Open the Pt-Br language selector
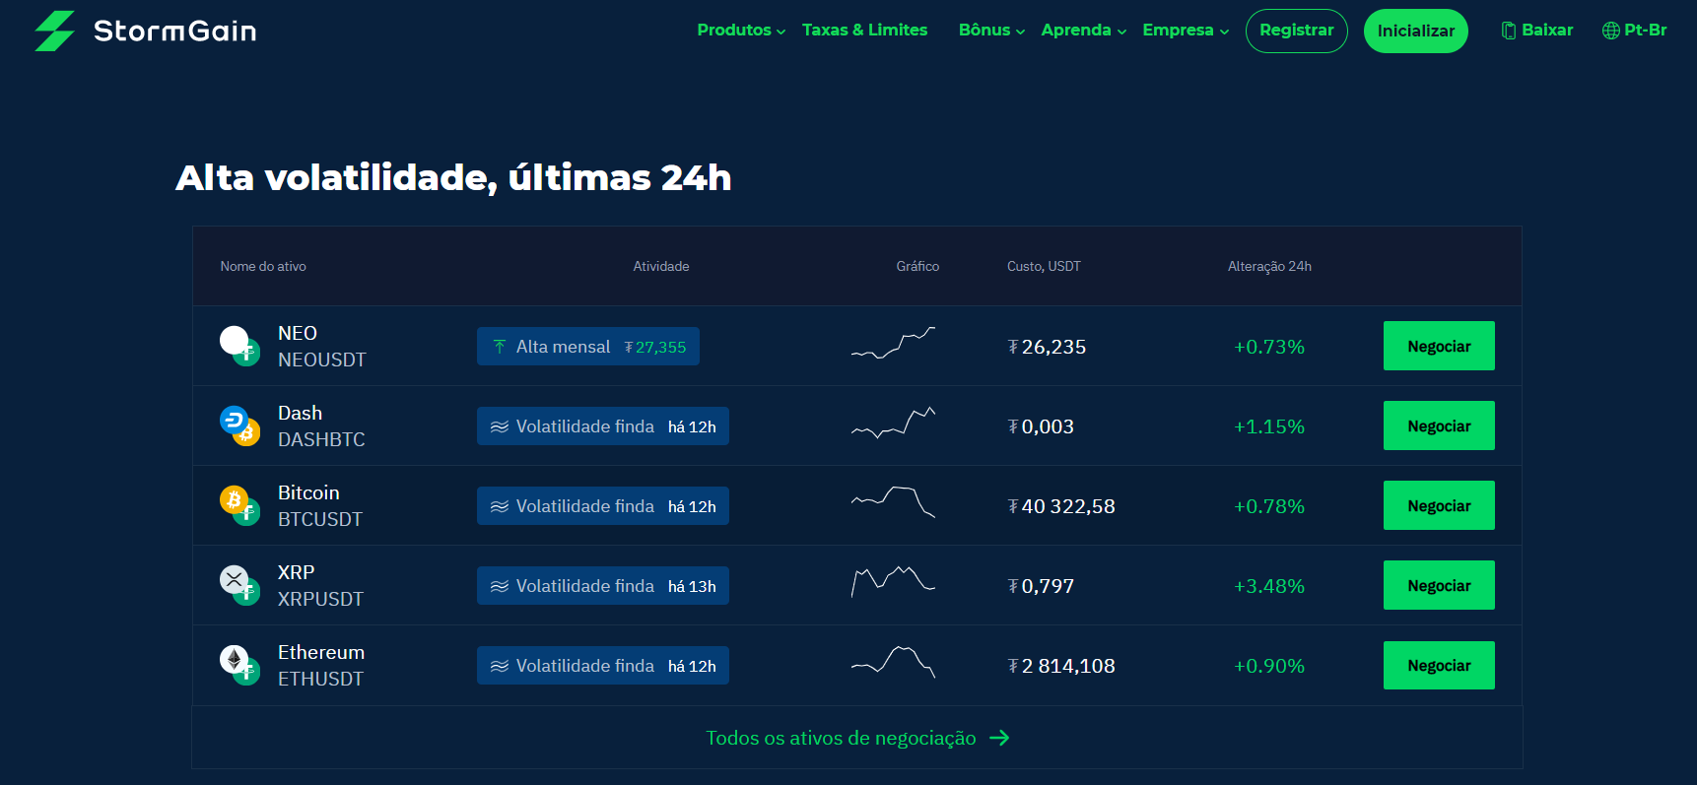 1634,31
